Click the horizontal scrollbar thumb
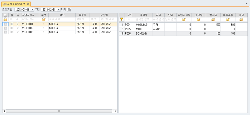This screenshot has height=115, width=250. click(x=59, y=111)
